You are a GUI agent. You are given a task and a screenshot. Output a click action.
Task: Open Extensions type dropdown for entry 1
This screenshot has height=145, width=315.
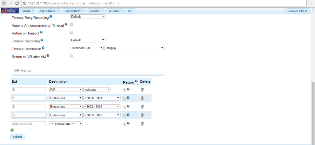66,98
